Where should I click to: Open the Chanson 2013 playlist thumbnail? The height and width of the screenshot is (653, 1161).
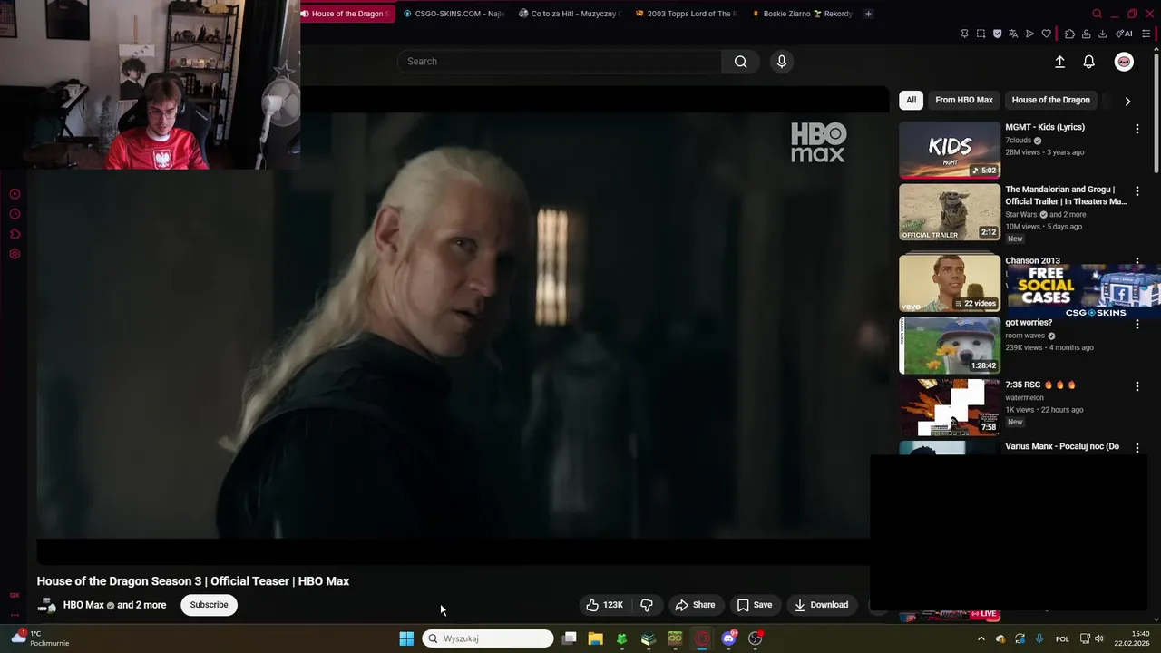click(x=950, y=282)
